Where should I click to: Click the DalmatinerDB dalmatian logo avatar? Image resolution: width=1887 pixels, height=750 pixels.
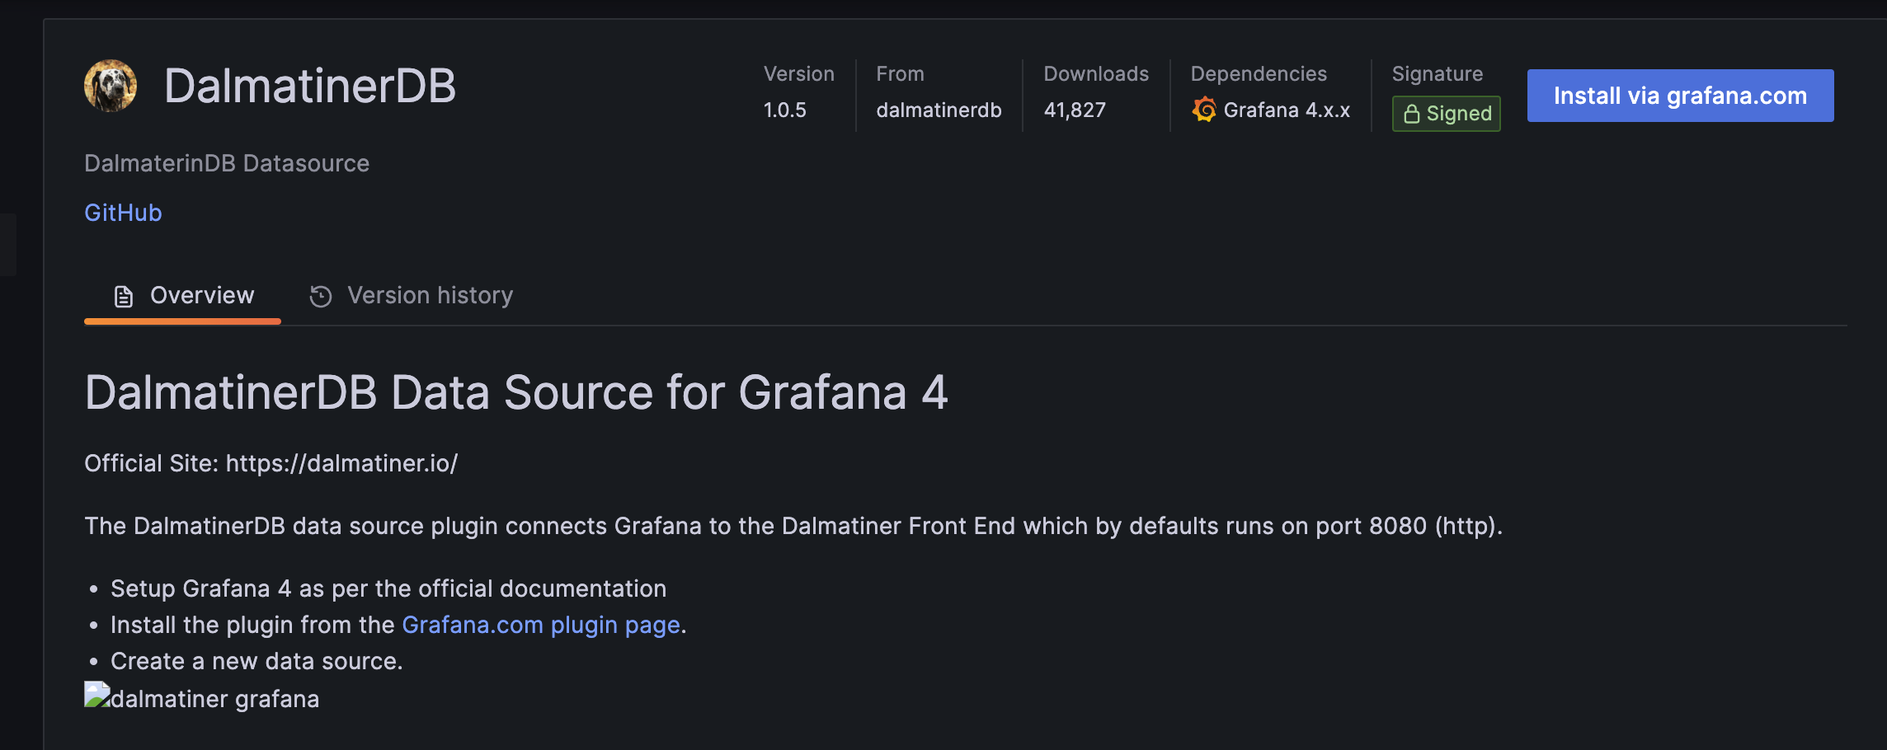coord(111,85)
